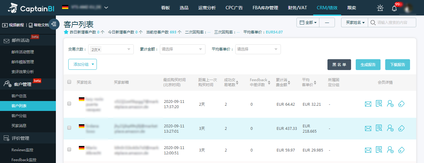Go to the CRM/绩效 tab

coord(327,8)
